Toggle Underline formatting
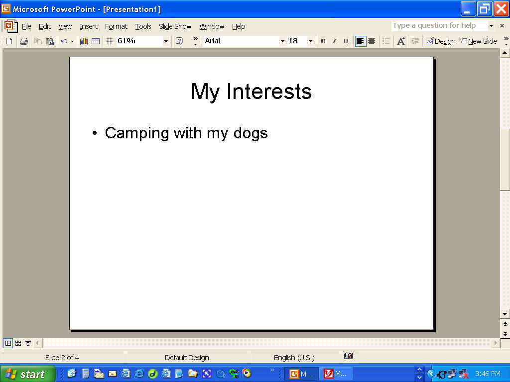The width and height of the screenshot is (510, 382). click(x=346, y=41)
